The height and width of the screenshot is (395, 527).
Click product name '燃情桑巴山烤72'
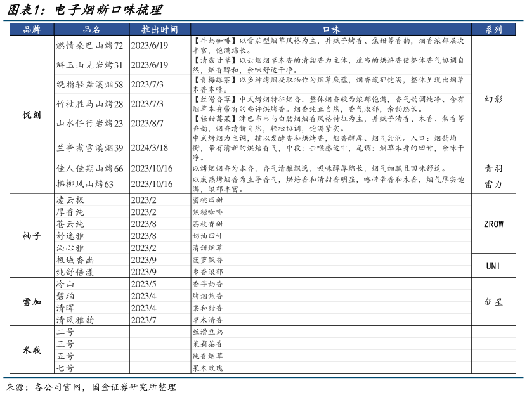click(90, 46)
